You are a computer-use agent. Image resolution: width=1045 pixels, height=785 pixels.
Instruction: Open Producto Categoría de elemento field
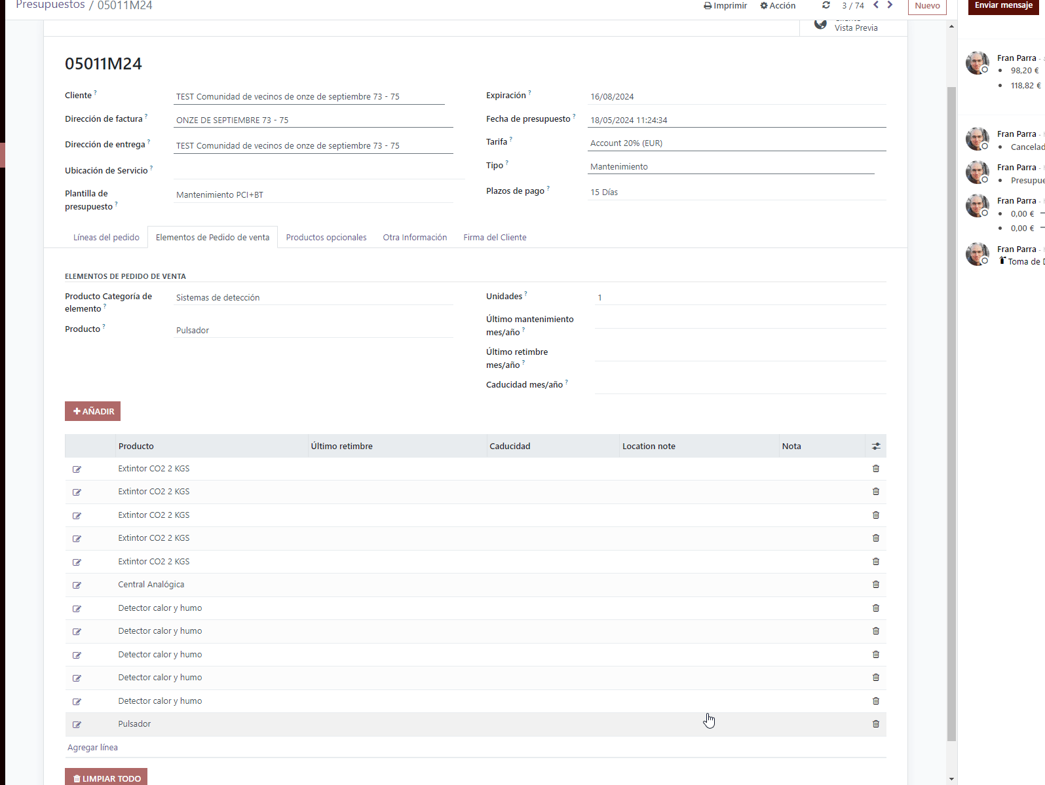313,298
